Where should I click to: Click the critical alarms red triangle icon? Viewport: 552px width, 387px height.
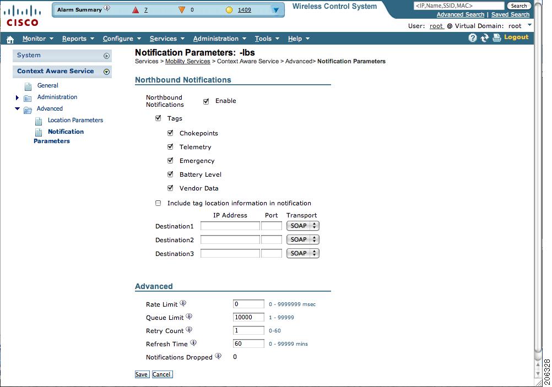[x=134, y=9]
